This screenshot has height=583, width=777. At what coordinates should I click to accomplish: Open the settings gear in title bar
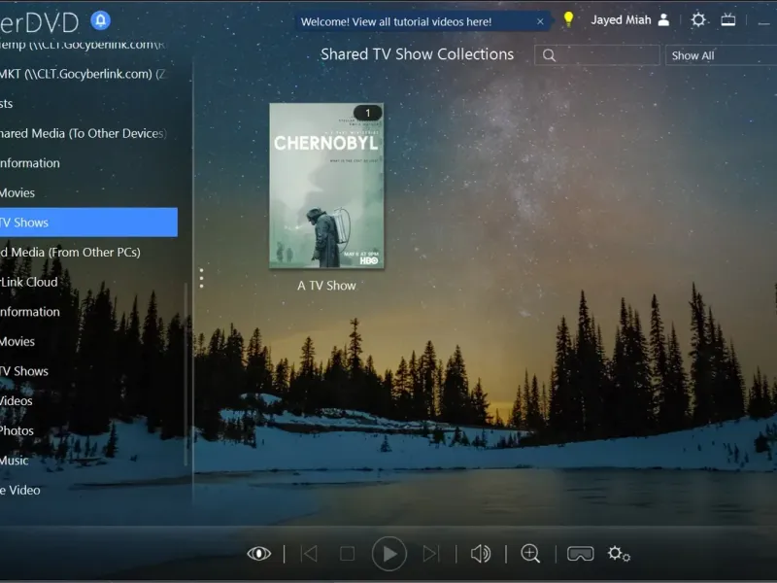coord(698,19)
